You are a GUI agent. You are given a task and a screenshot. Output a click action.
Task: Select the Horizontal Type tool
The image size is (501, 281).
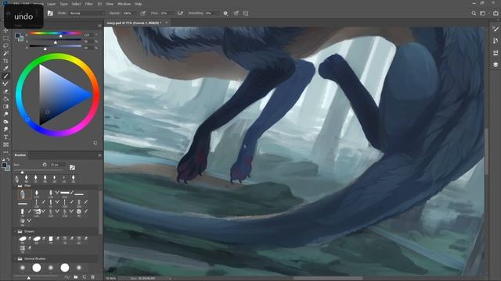tap(5, 137)
